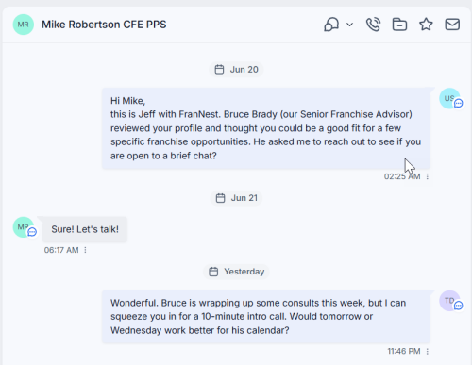Click the folder archive icon in header
Viewport: 472px width, 365px height.
399,25
